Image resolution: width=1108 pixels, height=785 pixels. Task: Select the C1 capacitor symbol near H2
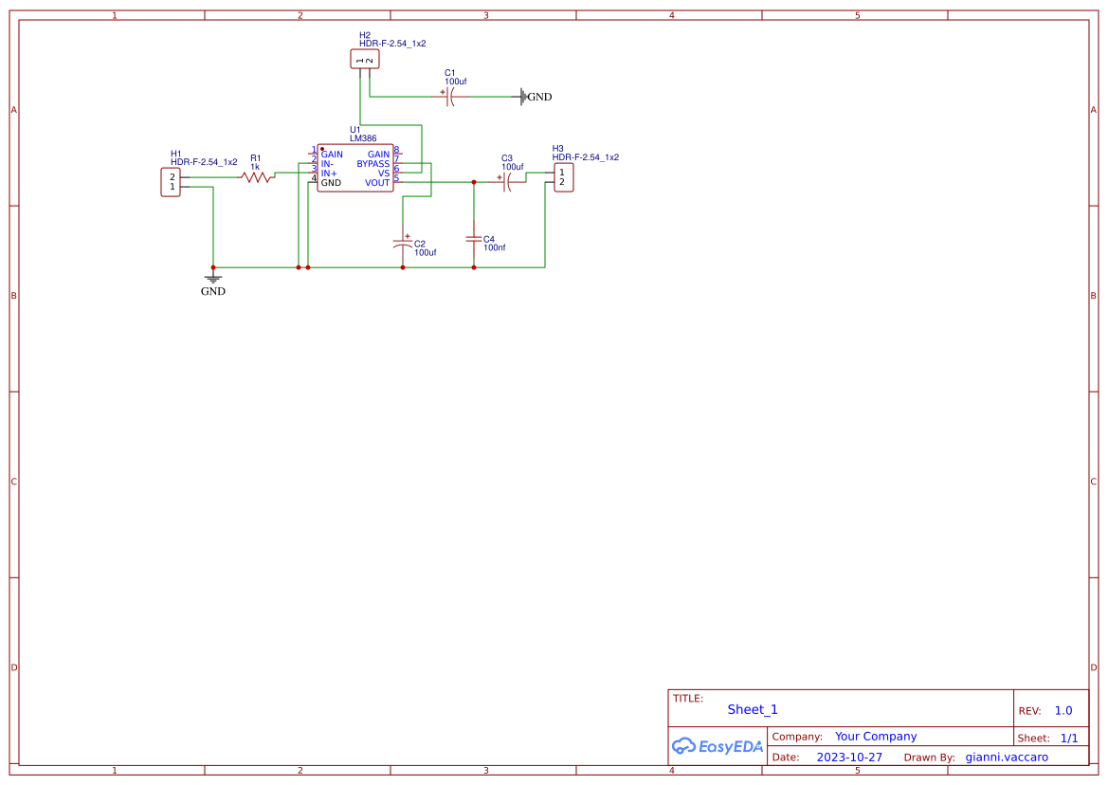(x=450, y=97)
